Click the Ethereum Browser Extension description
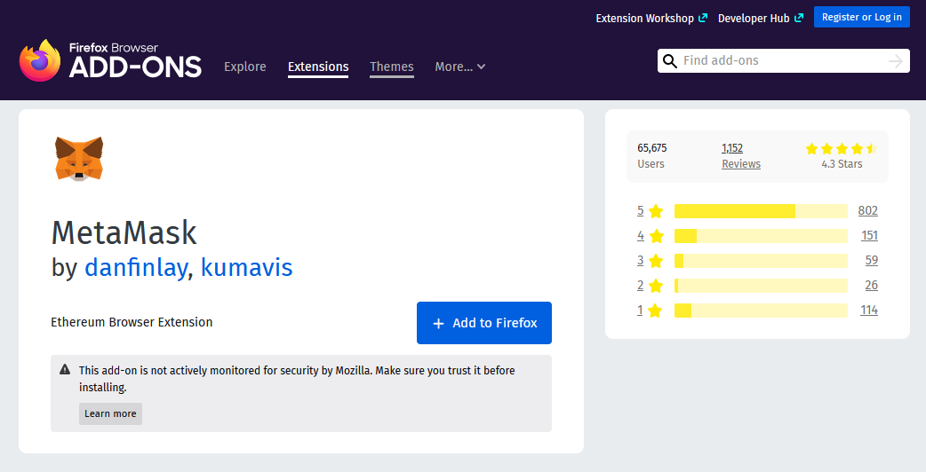 coord(132,322)
